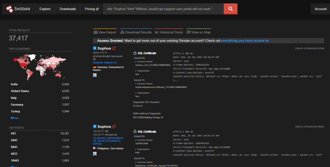Click the Sophos favicon of the 46.84.172.73 result
The width and height of the screenshot is (330, 167).
click(x=95, y=48)
